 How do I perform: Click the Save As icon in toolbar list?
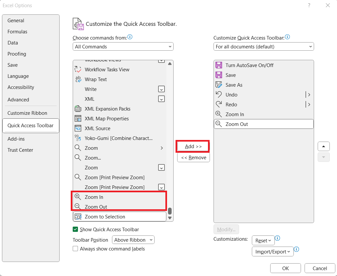tap(218, 85)
